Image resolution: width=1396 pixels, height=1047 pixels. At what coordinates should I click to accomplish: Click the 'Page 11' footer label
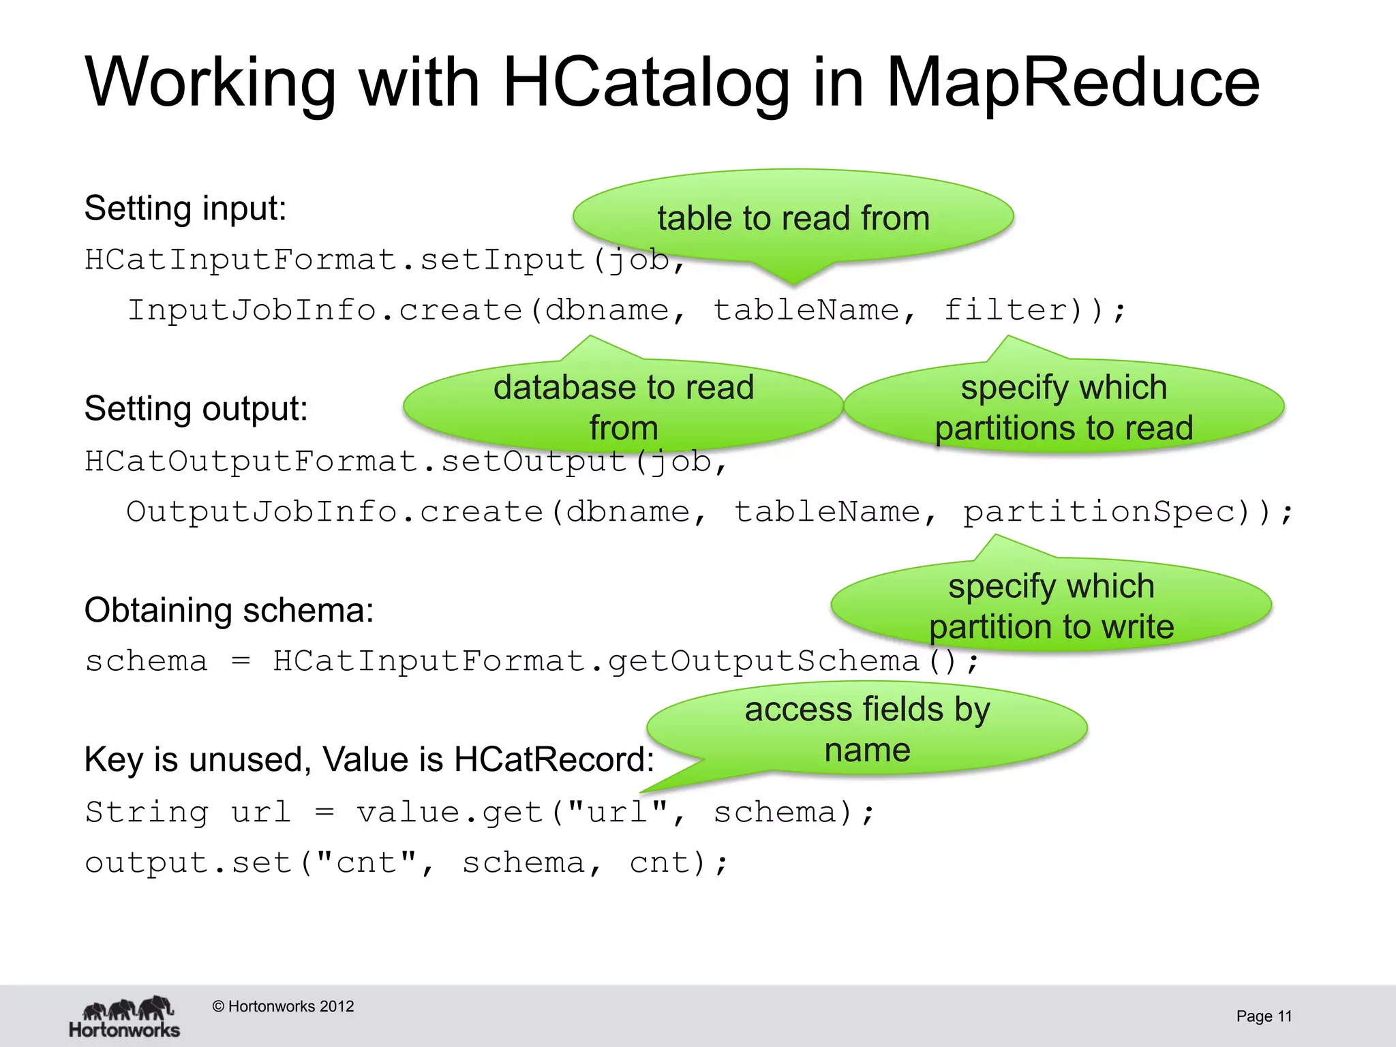click(1264, 1016)
